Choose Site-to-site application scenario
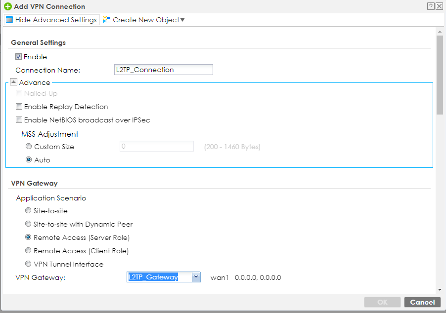The height and width of the screenshot is (313, 446). click(x=28, y=211)
